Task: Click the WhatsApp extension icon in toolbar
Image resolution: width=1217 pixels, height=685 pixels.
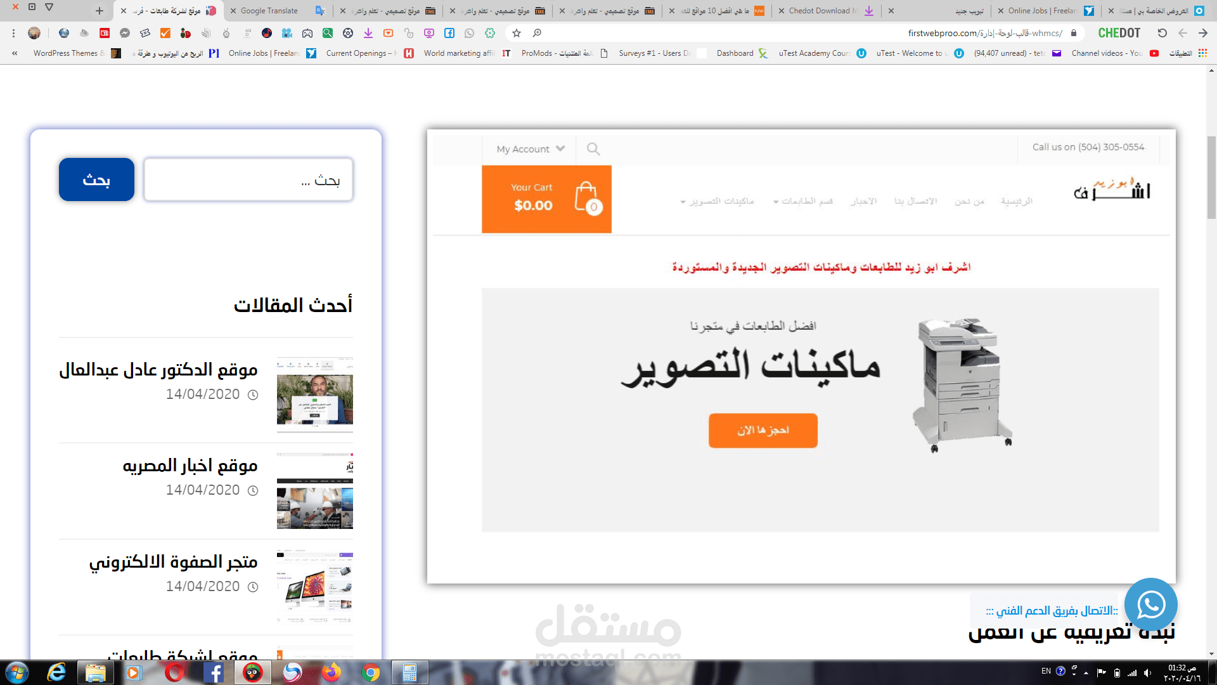Action: [470, 33]
